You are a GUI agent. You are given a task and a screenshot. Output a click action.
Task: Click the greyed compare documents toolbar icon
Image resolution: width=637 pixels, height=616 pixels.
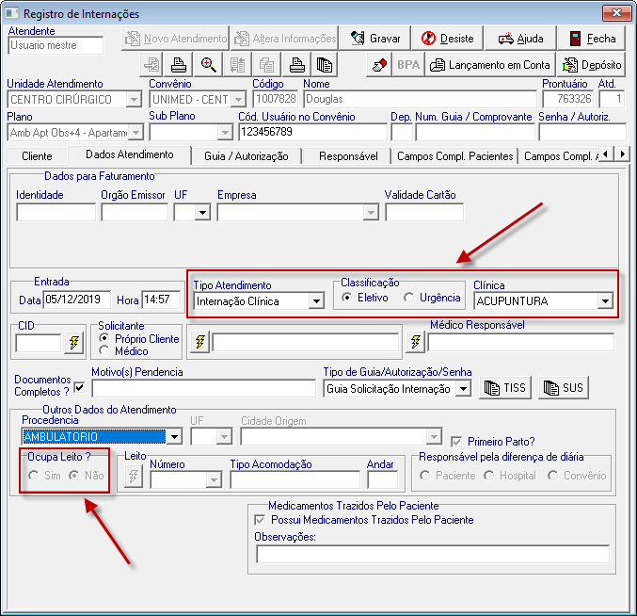(x=237, y=65)
